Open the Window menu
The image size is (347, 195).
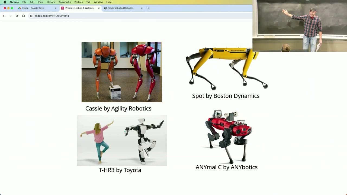pyautogui.click(x=98, y=2)
